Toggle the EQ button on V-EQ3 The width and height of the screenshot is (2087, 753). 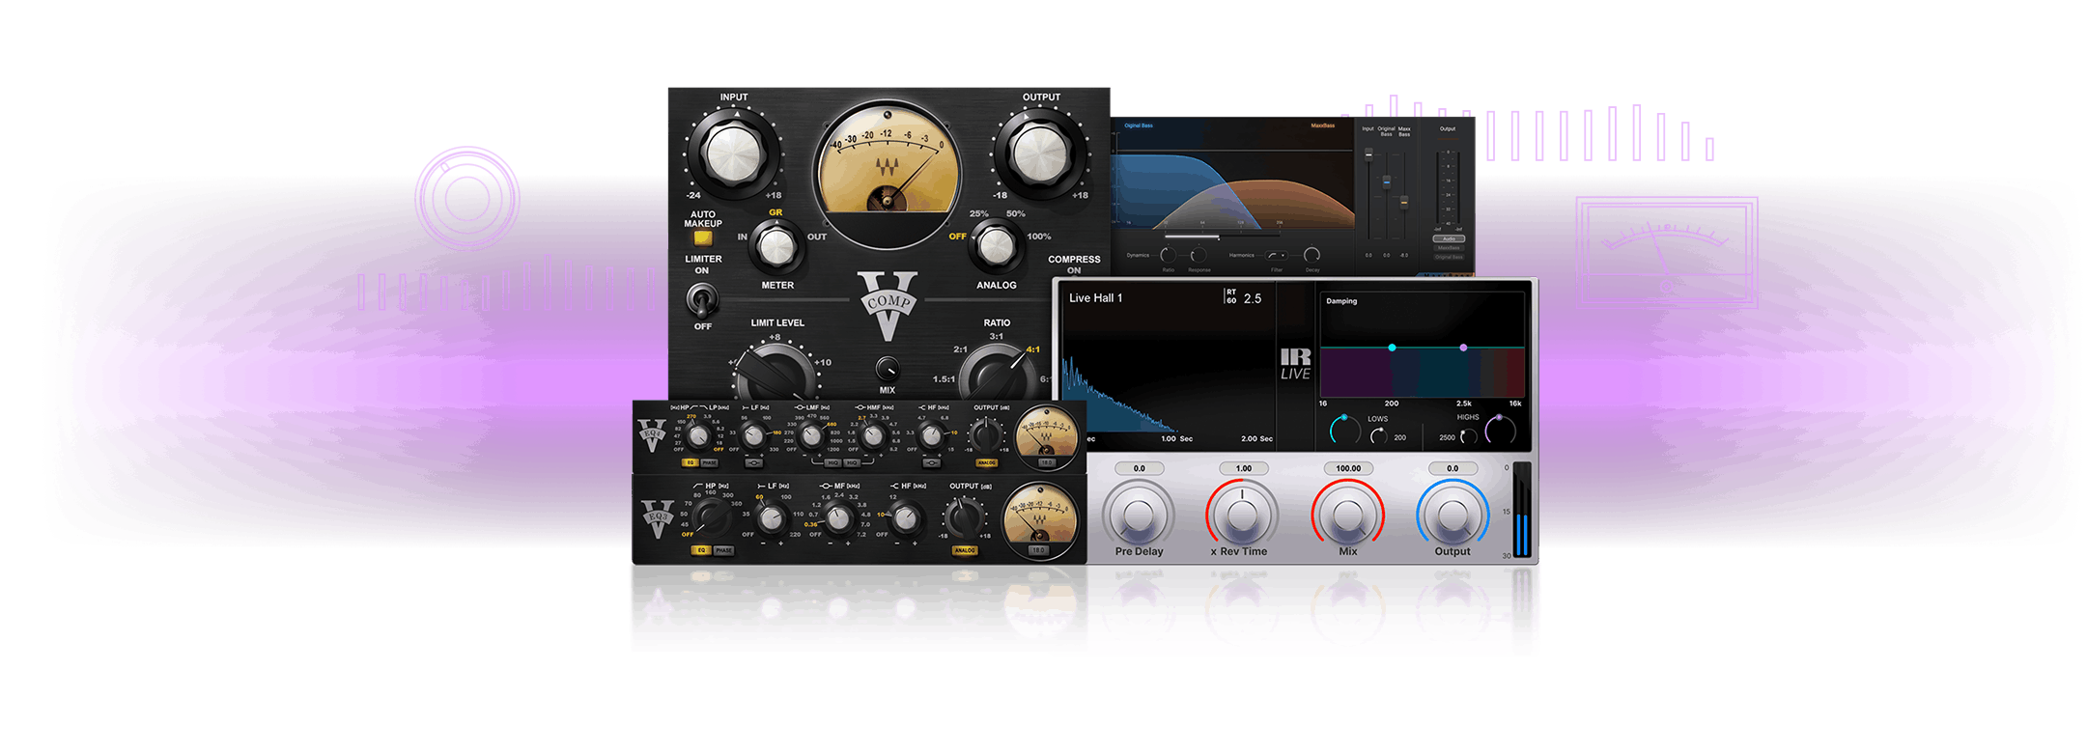point(701,550)
